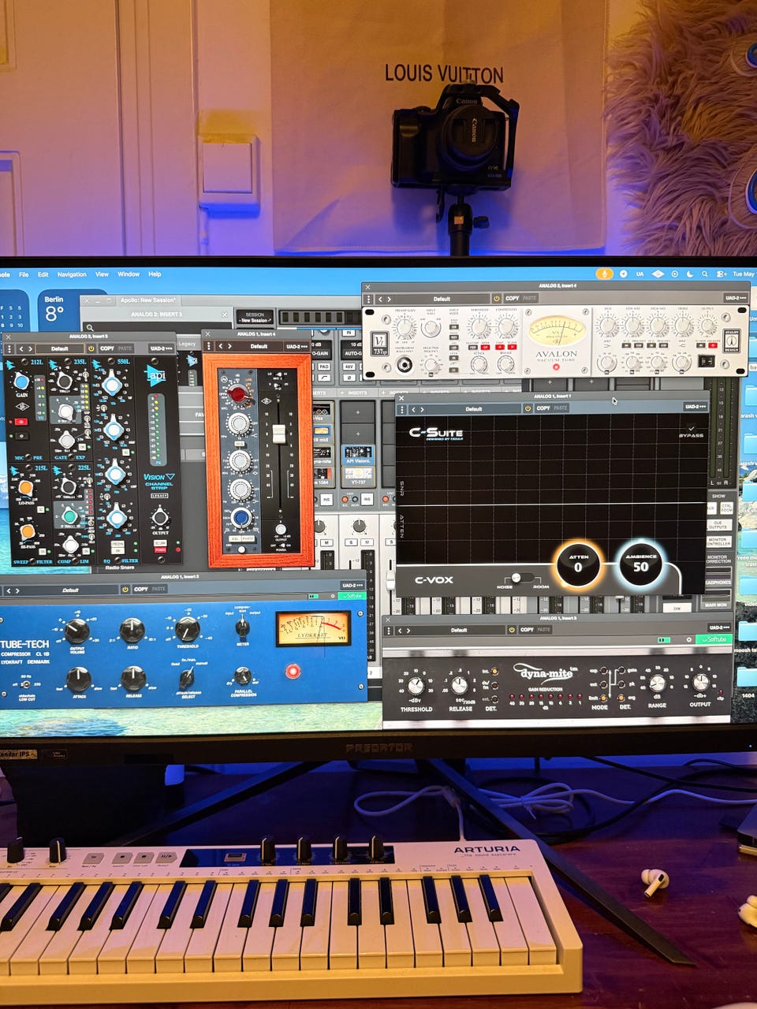Click COPY in the C-Suite plugin toolbar
The image size is (757, 1009).
pyautogui.click(x=543, y=408)
